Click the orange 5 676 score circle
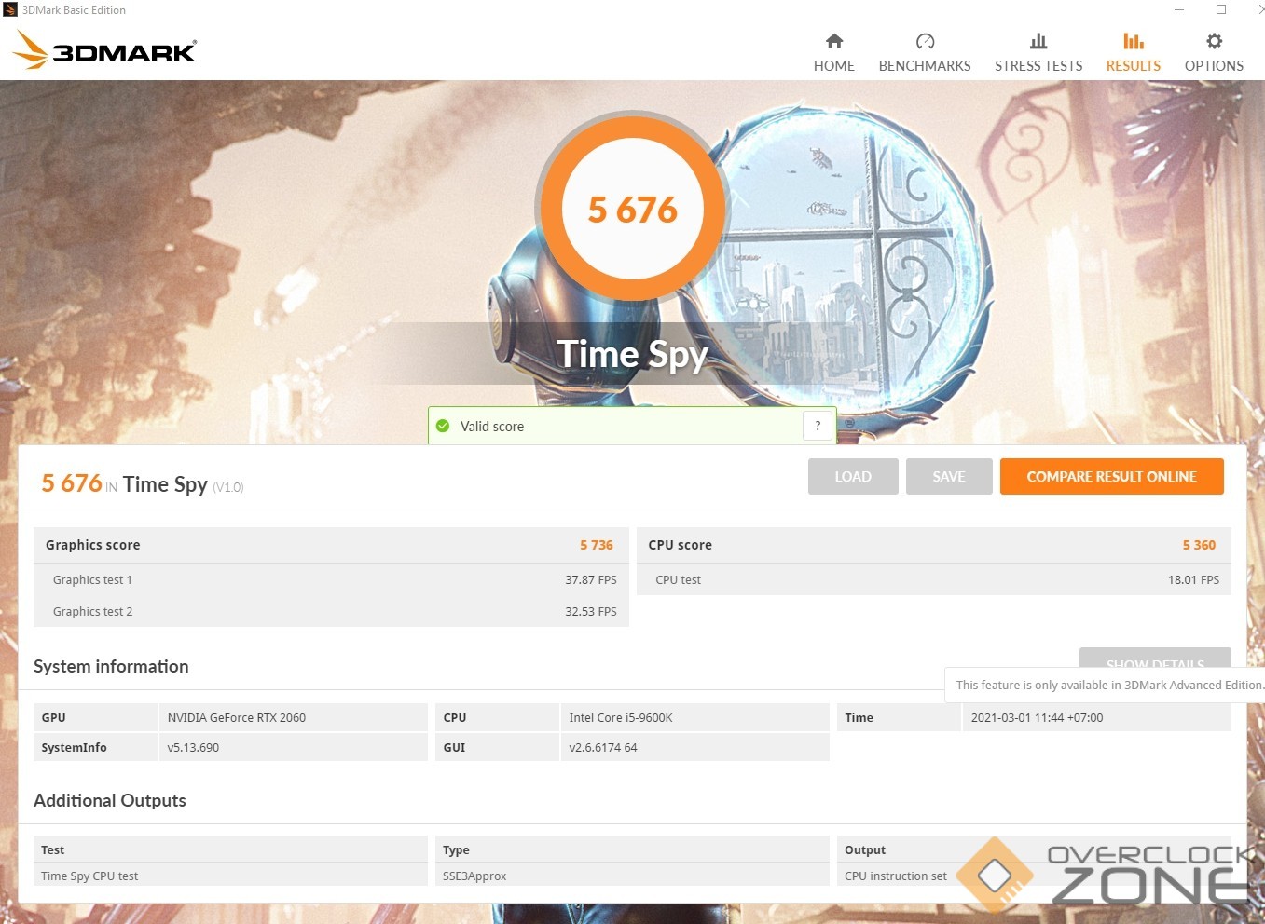The image size is (1265, 924). coord(633,209)
